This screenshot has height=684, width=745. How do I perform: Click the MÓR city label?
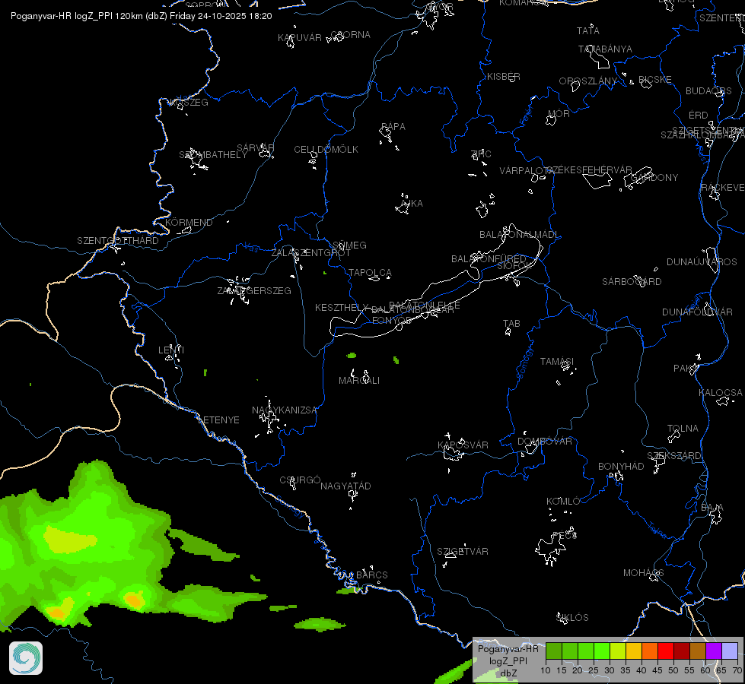(559, 113)
